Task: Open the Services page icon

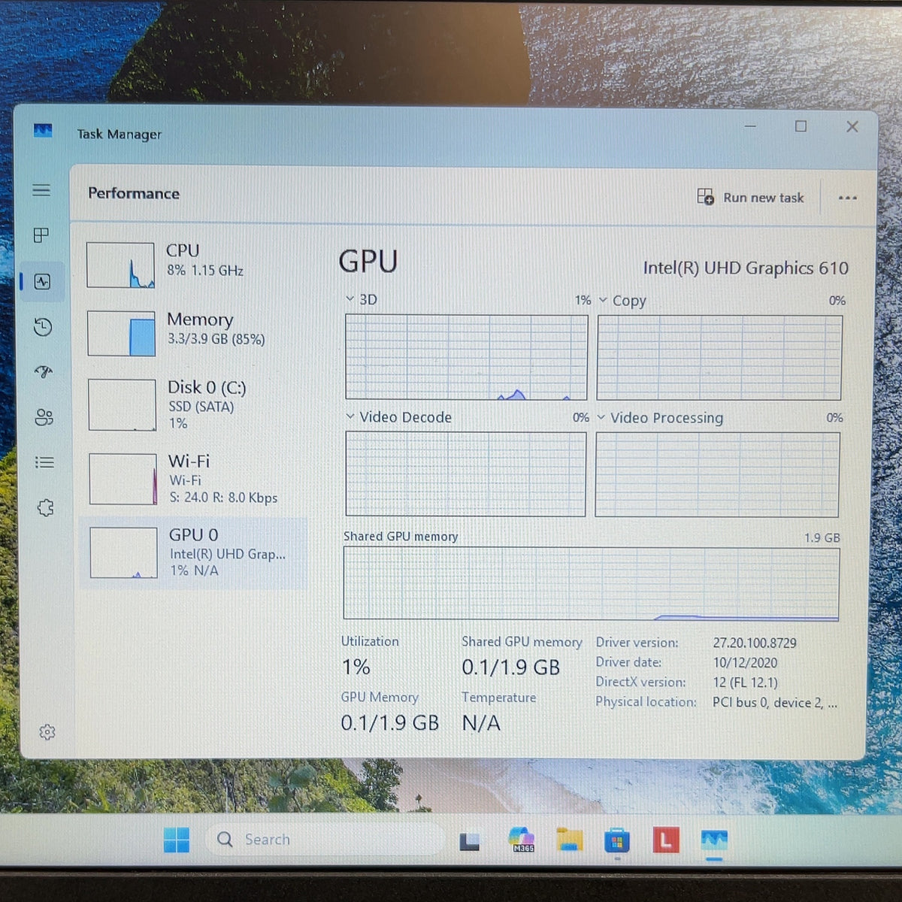Action: [46, 507]
